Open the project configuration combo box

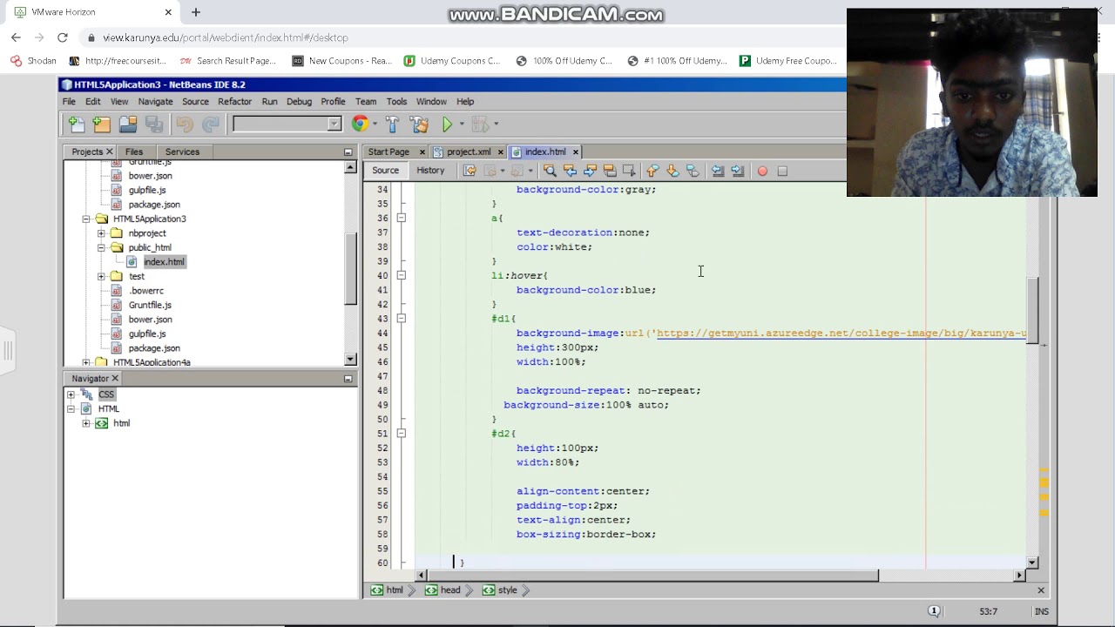coord(287,125)
